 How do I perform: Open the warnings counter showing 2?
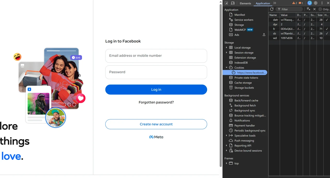pyautogui.click(x=294, y=3)
